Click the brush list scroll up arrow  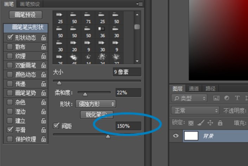coord(137,14)
